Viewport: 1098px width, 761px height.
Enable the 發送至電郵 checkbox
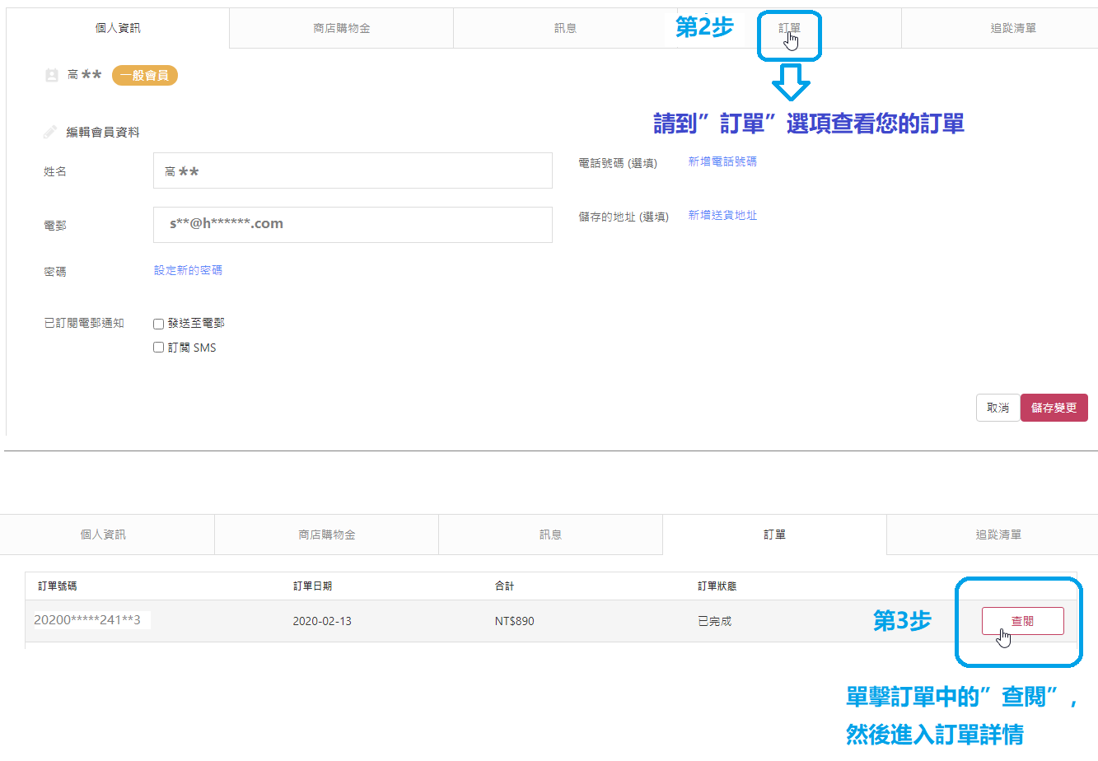[158, 324]
